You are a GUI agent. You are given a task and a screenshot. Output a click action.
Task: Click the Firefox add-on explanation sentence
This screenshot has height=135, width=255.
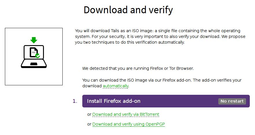162,83
